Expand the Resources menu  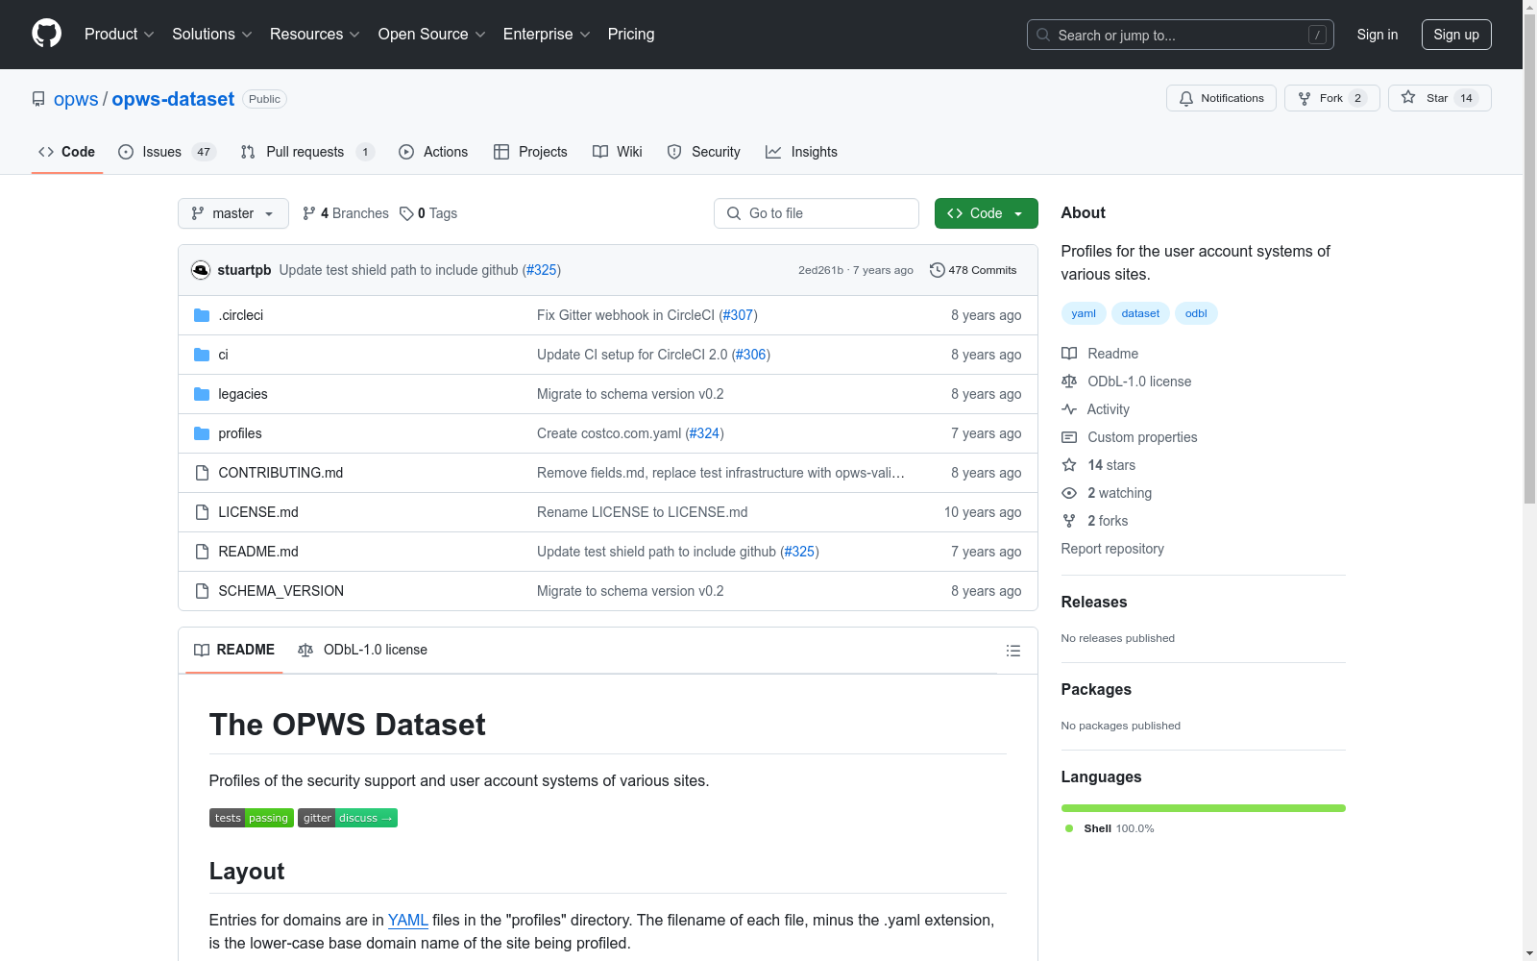point(315,35)
